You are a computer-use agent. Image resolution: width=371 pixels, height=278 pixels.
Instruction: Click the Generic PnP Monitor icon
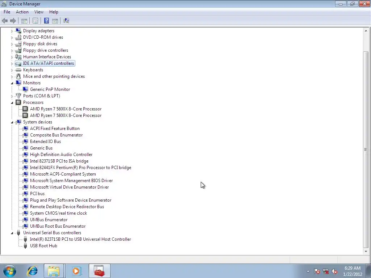pos(25,89)
